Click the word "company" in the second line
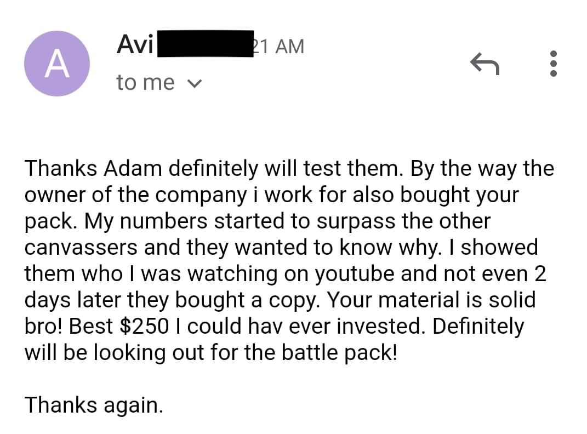This screenshot has width=587, height=434. click(201, 195)
